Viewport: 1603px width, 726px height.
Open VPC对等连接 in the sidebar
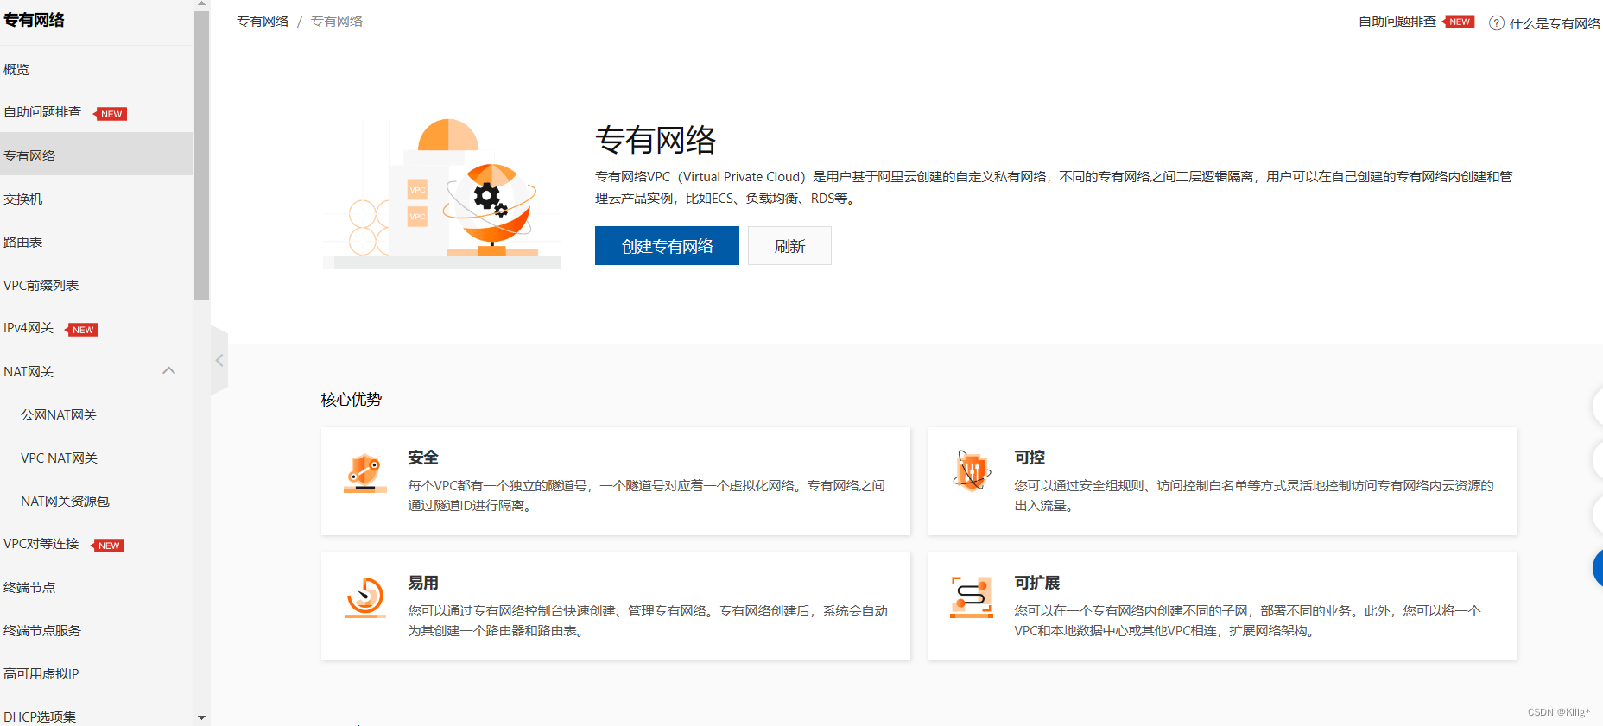click(41, 544)
